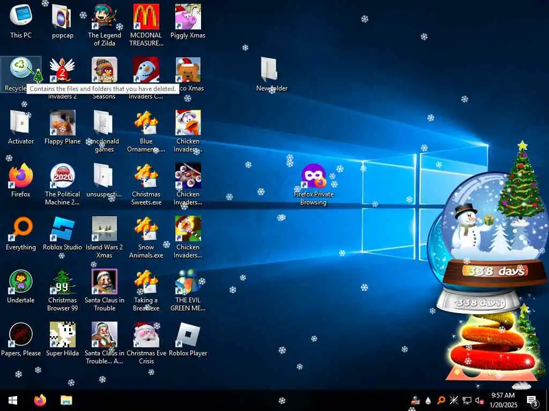549x411 pixels.
Task: Open the network status tray icon
Action: [467, 400]
